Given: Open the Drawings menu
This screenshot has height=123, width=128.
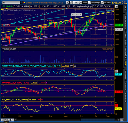Looking at the screenshot, I should point(94,3).
